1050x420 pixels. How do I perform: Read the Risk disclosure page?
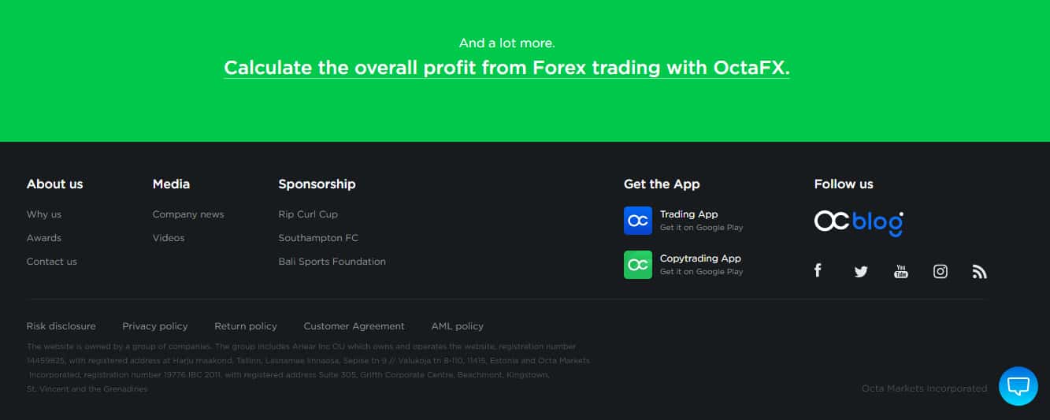coord(61,326)
